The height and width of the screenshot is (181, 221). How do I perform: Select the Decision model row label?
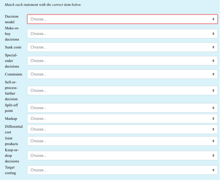pyautogui.click(x=12, y=19)
